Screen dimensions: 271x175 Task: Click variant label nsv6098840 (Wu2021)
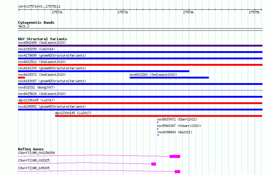(x=175, y=132)
